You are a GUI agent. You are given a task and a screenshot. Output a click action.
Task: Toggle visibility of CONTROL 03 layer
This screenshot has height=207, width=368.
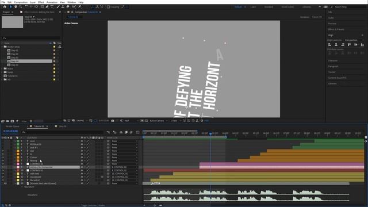2,164
